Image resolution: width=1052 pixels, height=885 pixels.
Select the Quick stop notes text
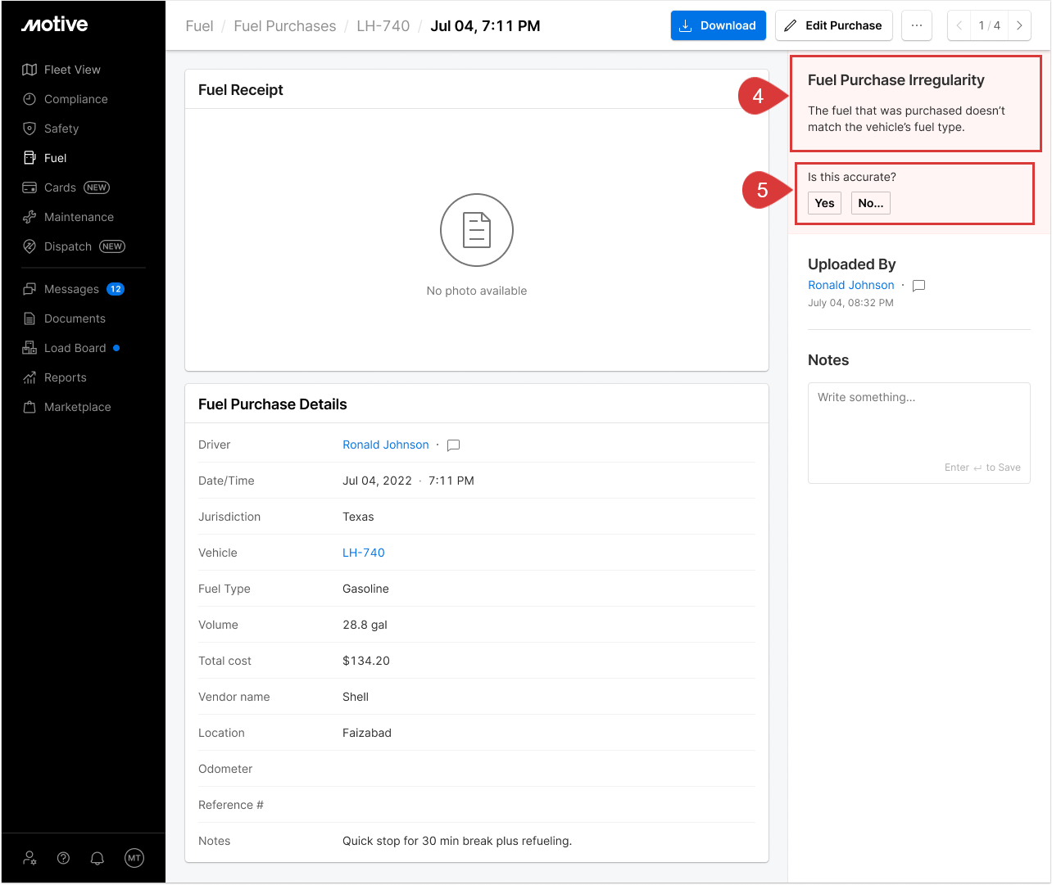pos(457,841)
